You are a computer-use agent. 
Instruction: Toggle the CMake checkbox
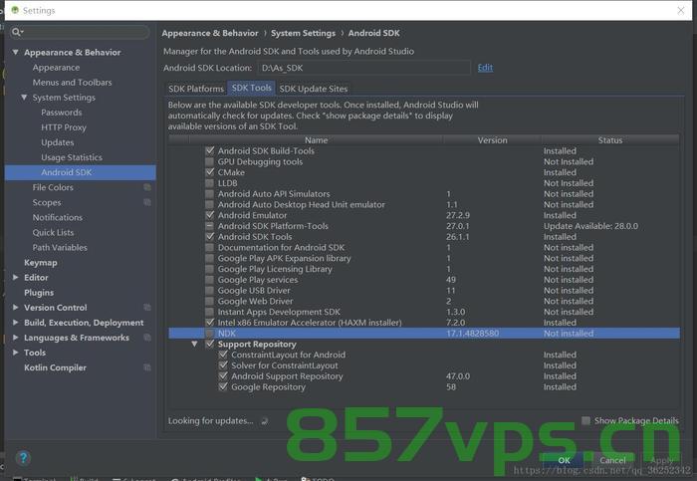(210, 172)
